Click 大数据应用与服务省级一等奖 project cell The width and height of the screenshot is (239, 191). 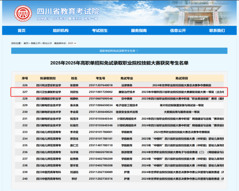(182, 112)
